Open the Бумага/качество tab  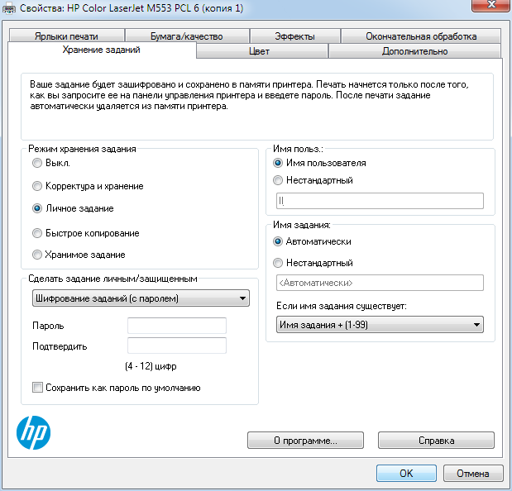[186, 36]
